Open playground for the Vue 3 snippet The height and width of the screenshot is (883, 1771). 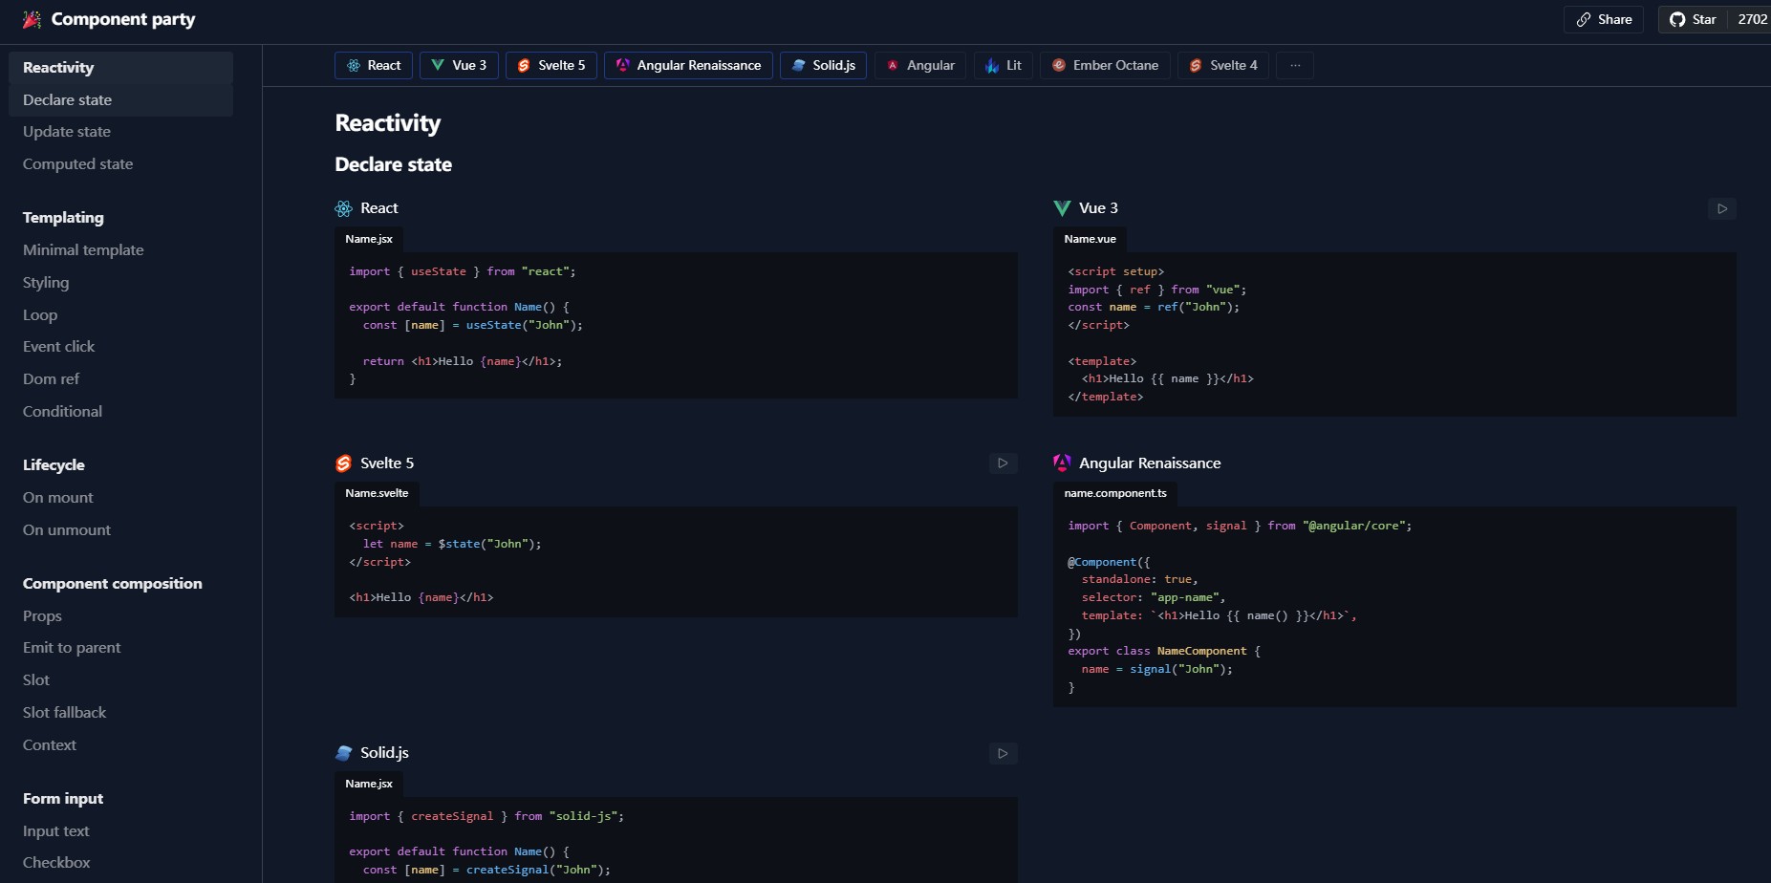pos(1721,208)
